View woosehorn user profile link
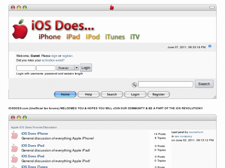The image size is (225, 168). pyautogui.click(x=196, y=132)
